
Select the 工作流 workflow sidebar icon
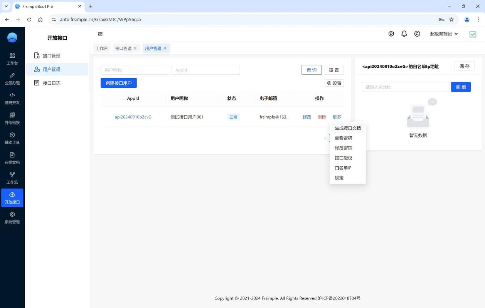(x=12, y=178)
